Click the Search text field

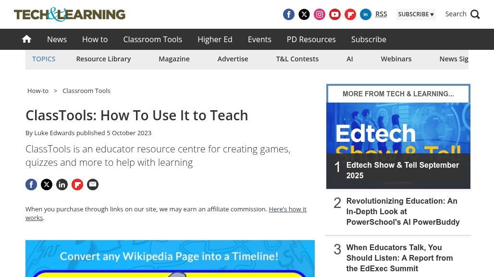coord(456,14)
